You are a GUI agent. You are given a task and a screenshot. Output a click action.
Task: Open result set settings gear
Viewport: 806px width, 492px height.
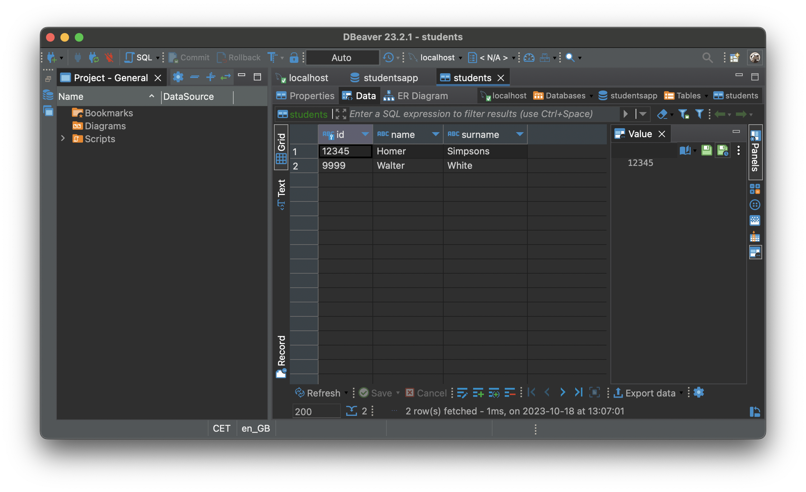(x=699, y=393)
